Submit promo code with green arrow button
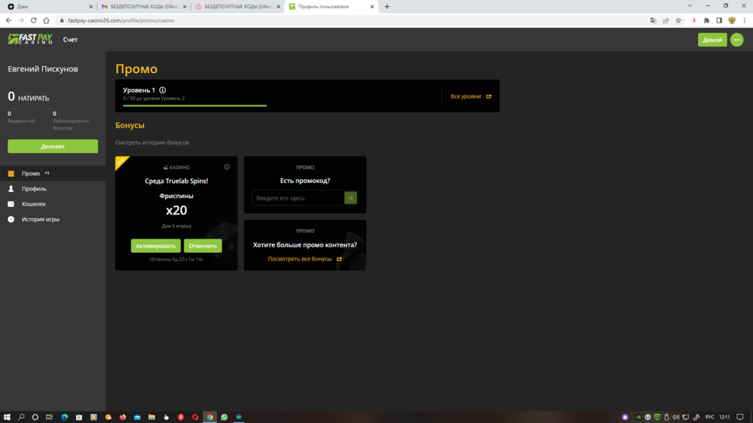 tap(350, 198)
